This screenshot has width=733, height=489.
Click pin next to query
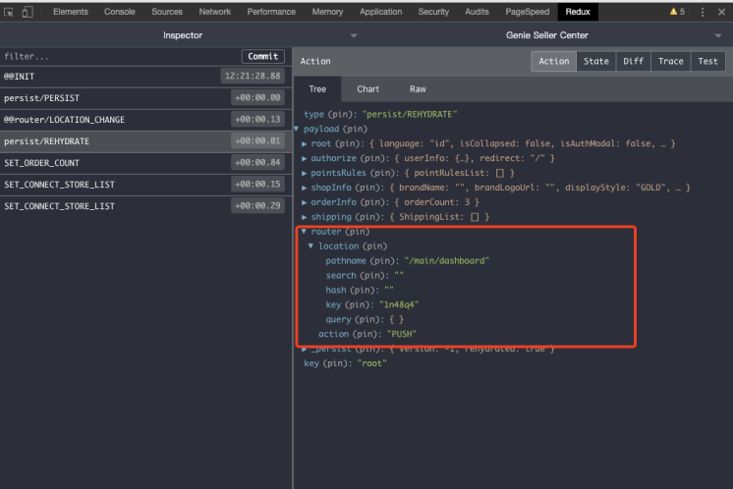coord(369,319)
